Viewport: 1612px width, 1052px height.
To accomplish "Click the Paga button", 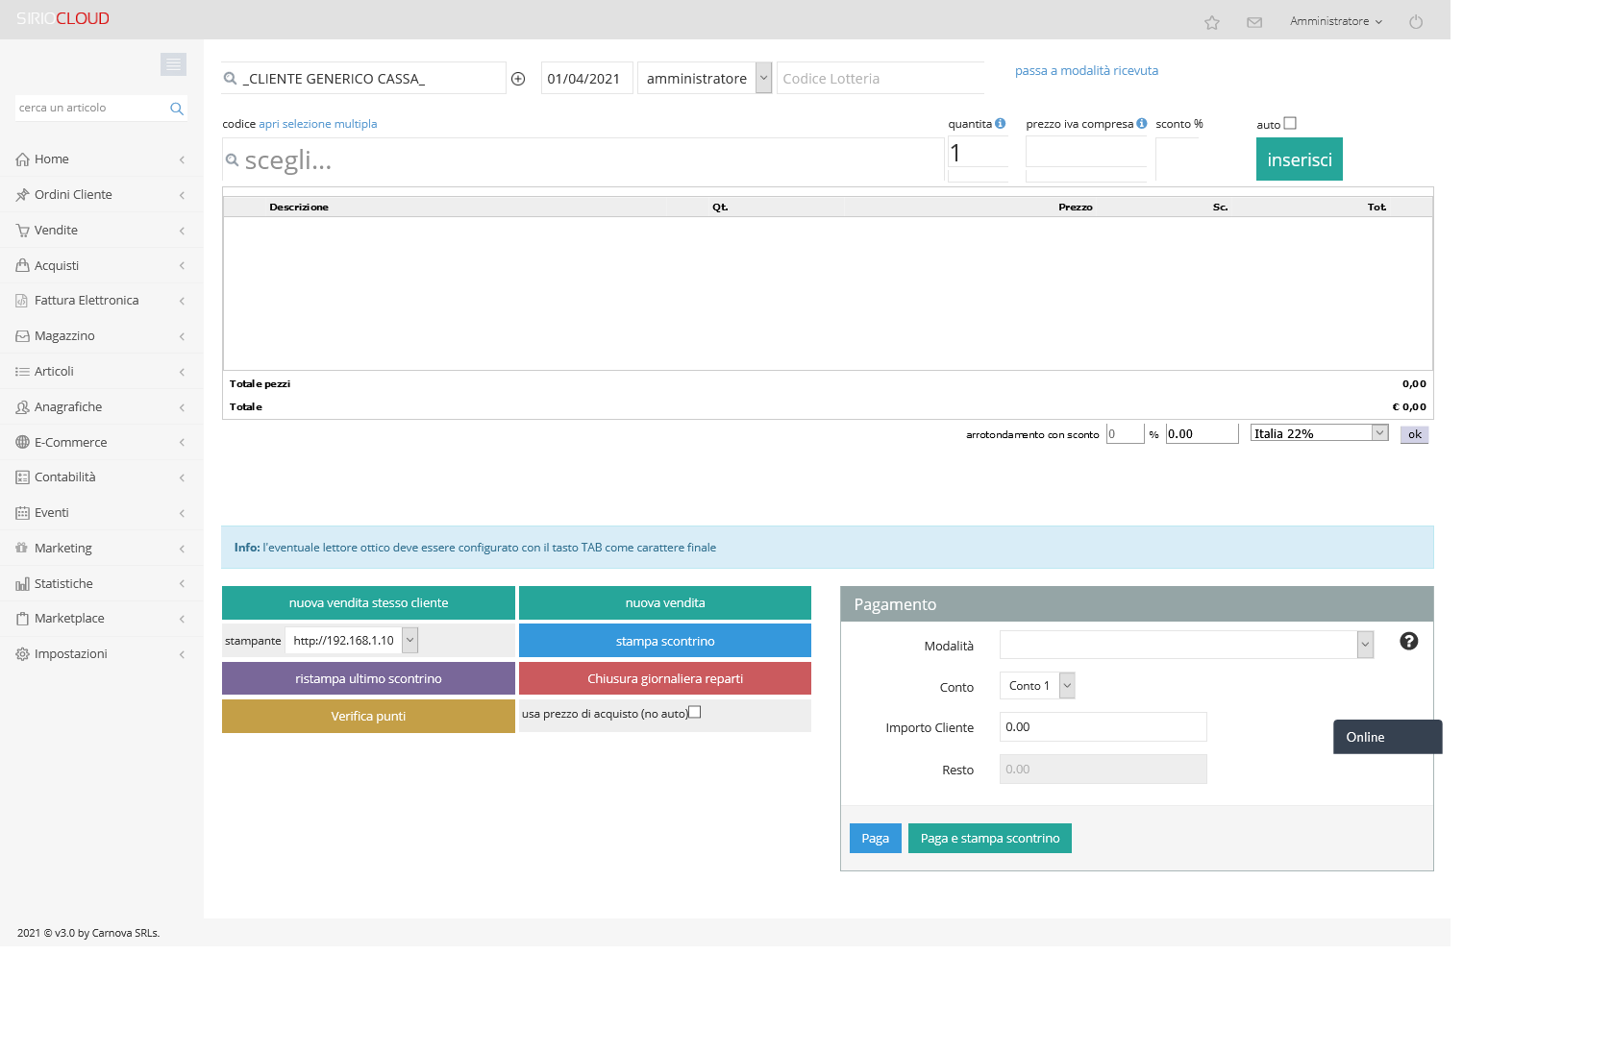I will click(x=876, y=838).
